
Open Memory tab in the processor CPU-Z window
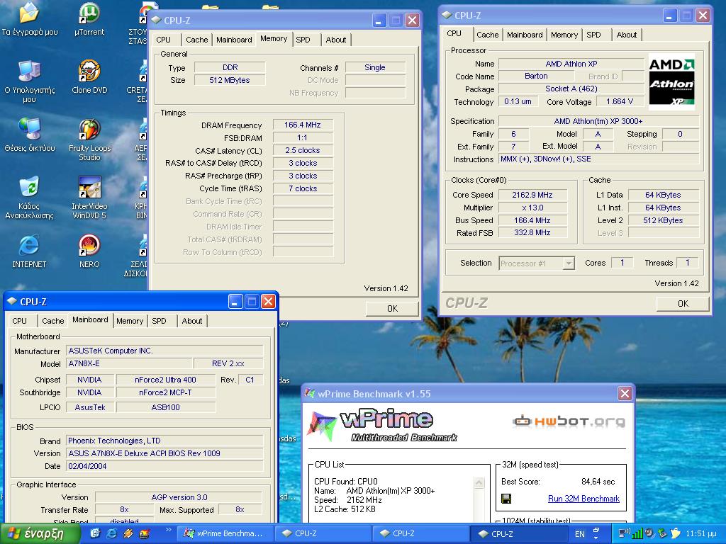click(564, 35)
